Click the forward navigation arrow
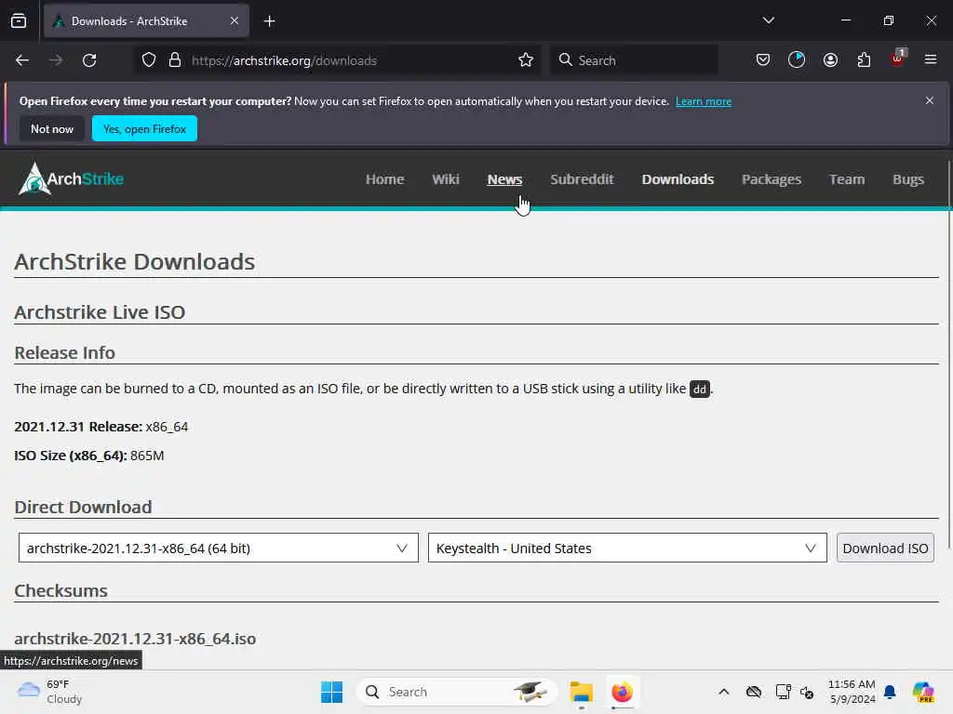The image size is (953, 714). [56, 60]
